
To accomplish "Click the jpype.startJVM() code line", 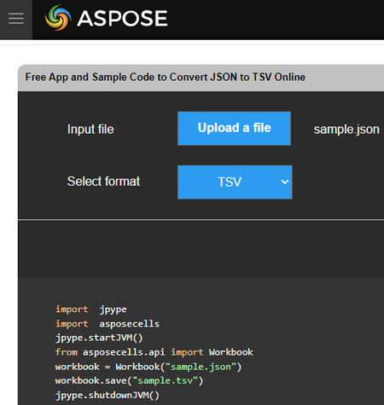I will coord(99,338).
